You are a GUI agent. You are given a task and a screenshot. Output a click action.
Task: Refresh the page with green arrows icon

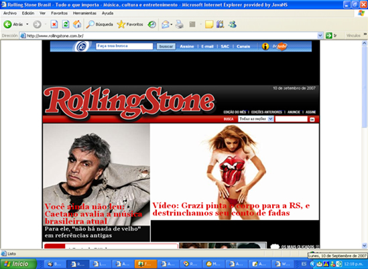tap(66, 24)
